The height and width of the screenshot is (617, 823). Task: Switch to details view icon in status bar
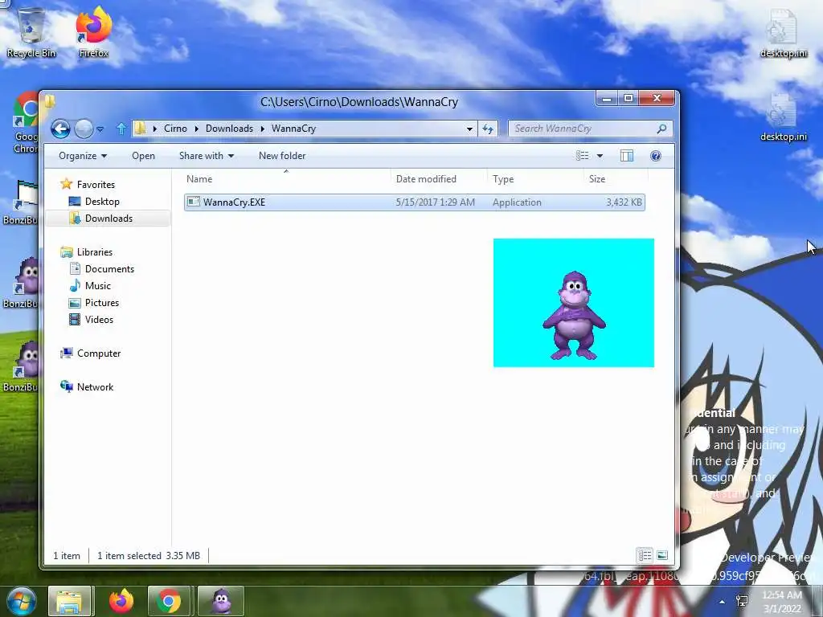coord(645,555)
